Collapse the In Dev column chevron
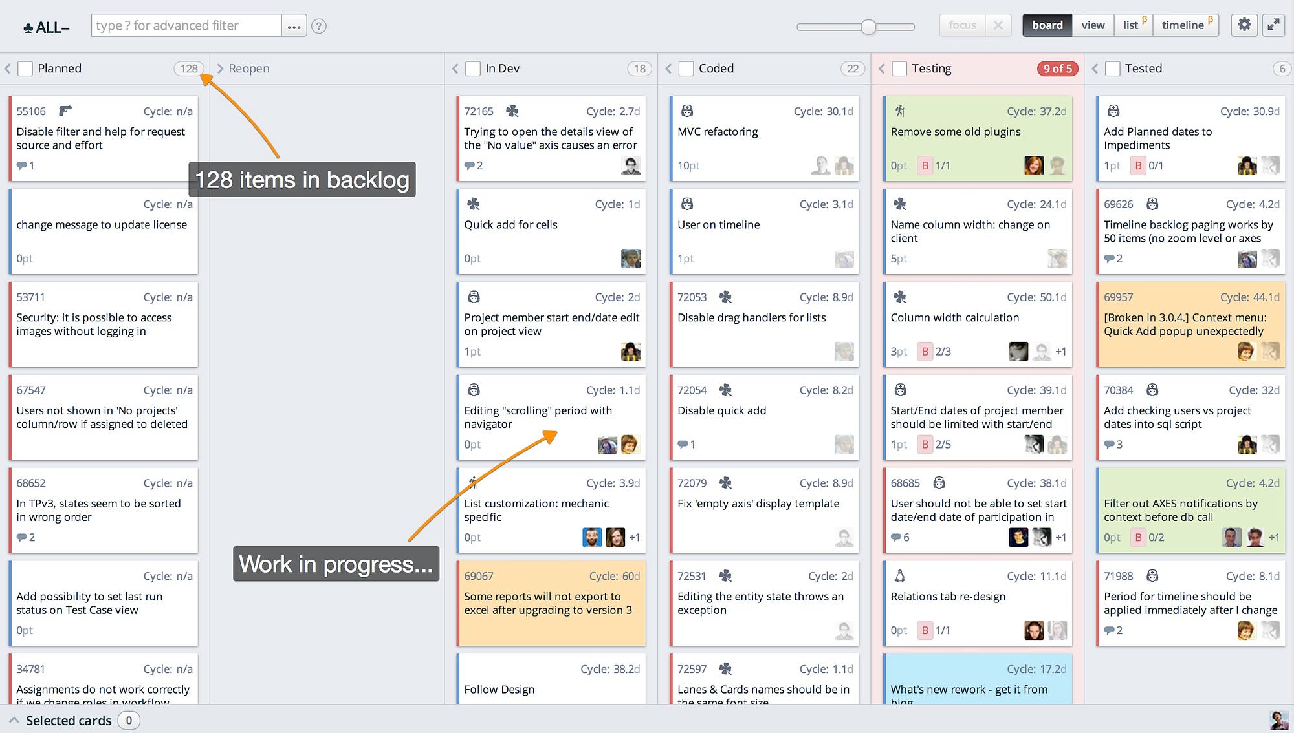The height and width of the screenshot is (733, 1294). 455,69
